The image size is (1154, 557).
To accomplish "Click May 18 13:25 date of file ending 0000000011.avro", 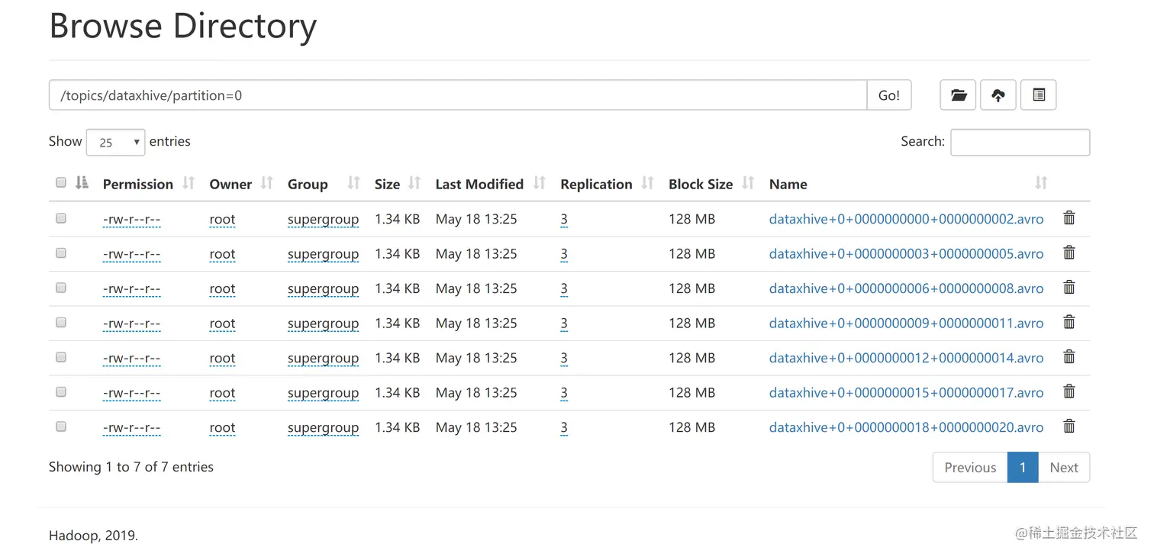I will point(476,323).
